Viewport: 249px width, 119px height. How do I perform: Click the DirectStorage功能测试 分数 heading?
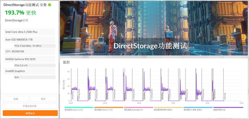(x=25, y=5)
